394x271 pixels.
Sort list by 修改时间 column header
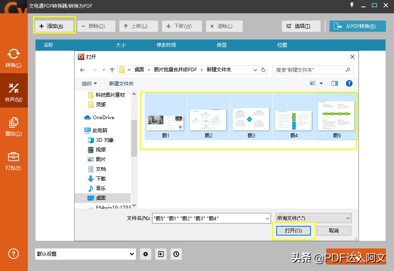(x=166, y=45)
